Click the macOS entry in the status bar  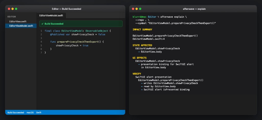(x=30, y=113)
